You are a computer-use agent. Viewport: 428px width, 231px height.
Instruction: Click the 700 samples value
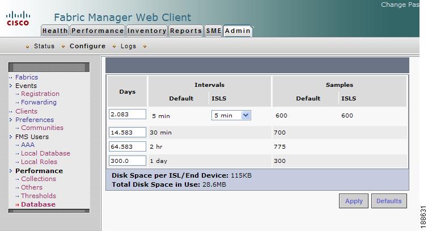point(280,133)
